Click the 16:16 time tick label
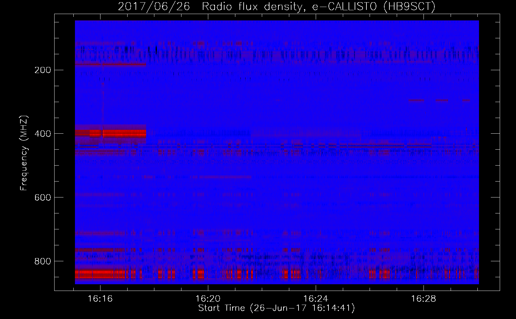The width and height of the screenshot is (516, 319). [x=100, y=299]
